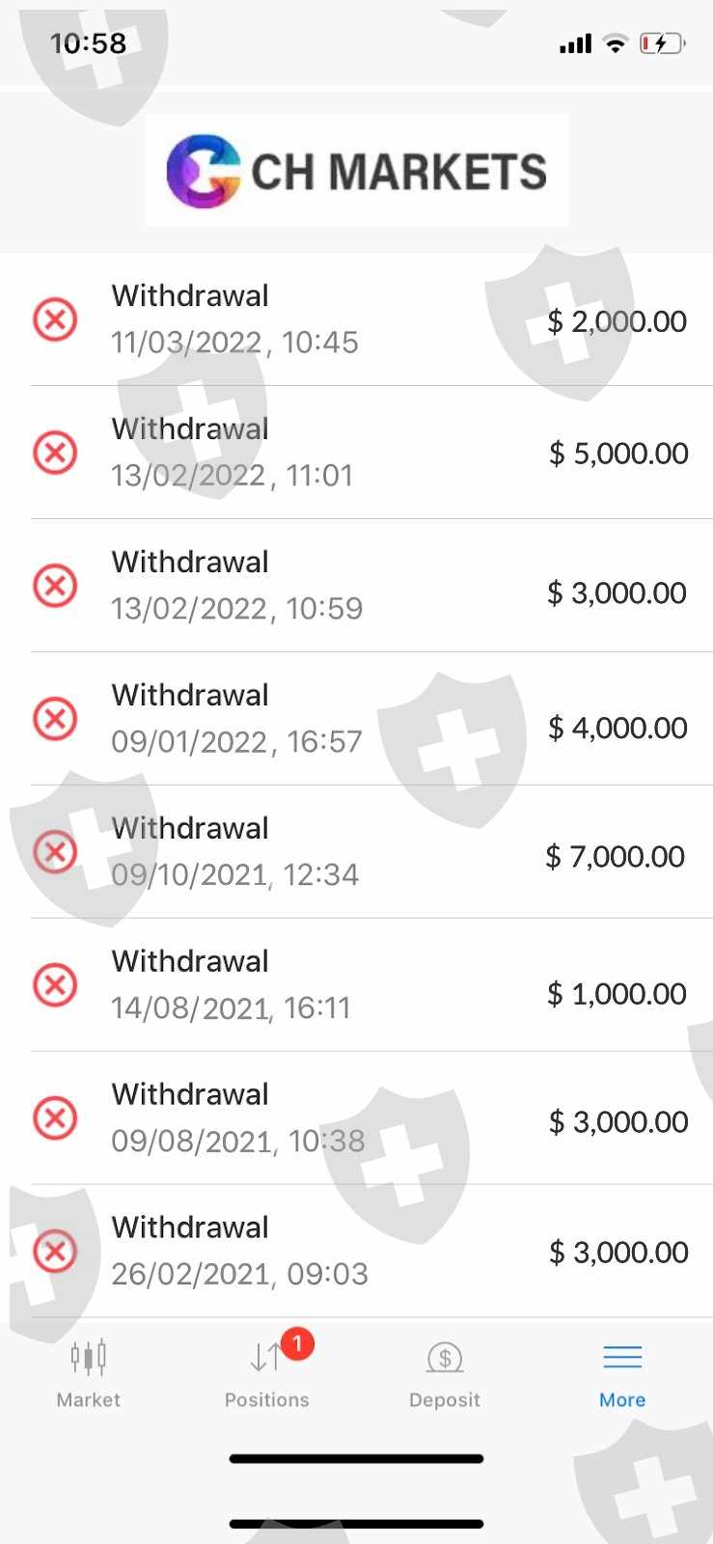713x1544 pixels.
Task: Tap the red X on the $7,000.00 withdrawal
Action: click(55, 852)
